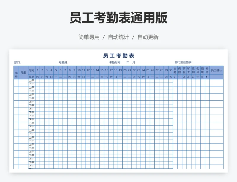
Task: Select the 公休 statistics header
Action: pos(198,70)
